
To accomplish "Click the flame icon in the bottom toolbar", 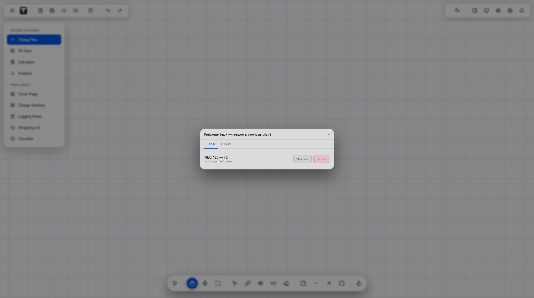I will tap(359, 283).
